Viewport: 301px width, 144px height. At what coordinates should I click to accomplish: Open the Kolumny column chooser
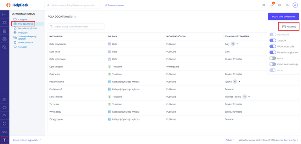(x=289, y=27)
